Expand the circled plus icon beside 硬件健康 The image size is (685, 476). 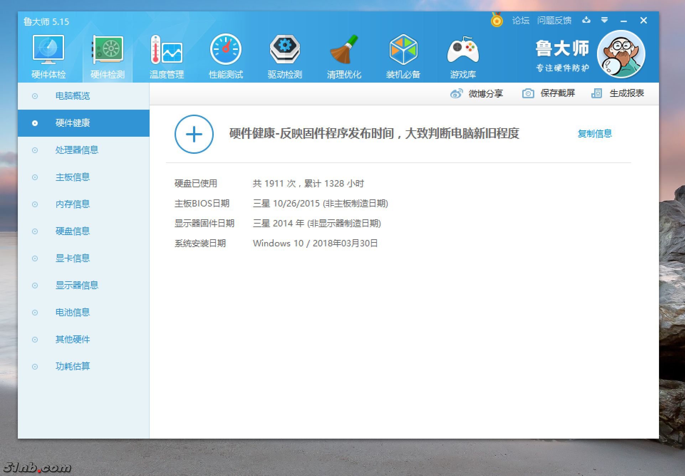coord(194,134)
